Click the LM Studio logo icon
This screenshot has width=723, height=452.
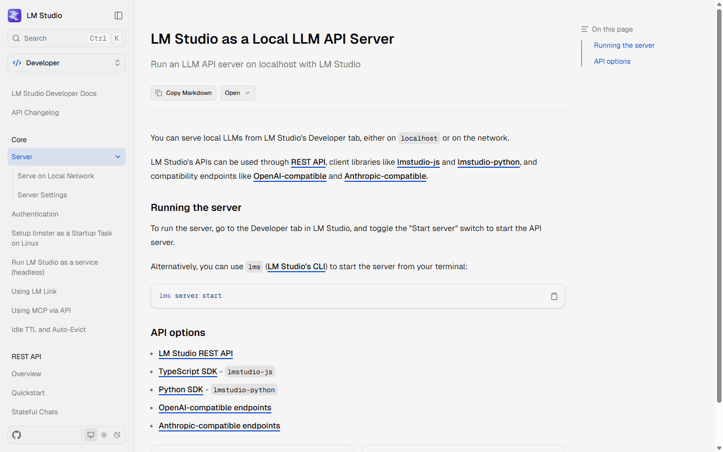coord(15,16)
